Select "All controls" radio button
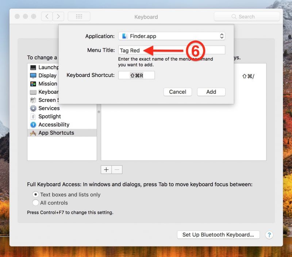 [x=36, y=203]
